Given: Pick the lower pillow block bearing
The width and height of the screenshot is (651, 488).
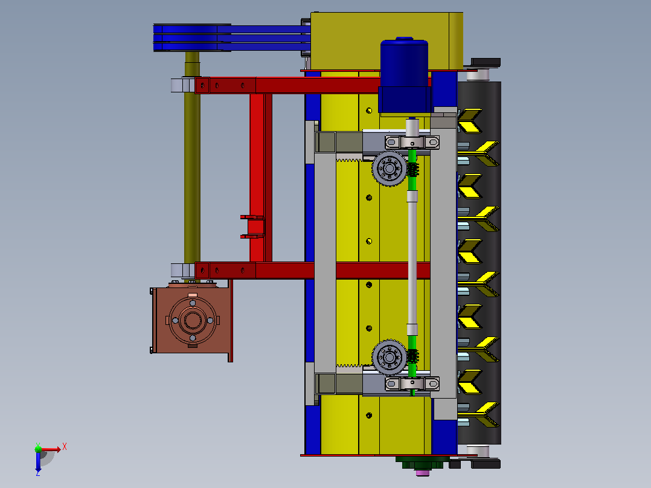Looking at the screenshot, I should tap(412, 384).
